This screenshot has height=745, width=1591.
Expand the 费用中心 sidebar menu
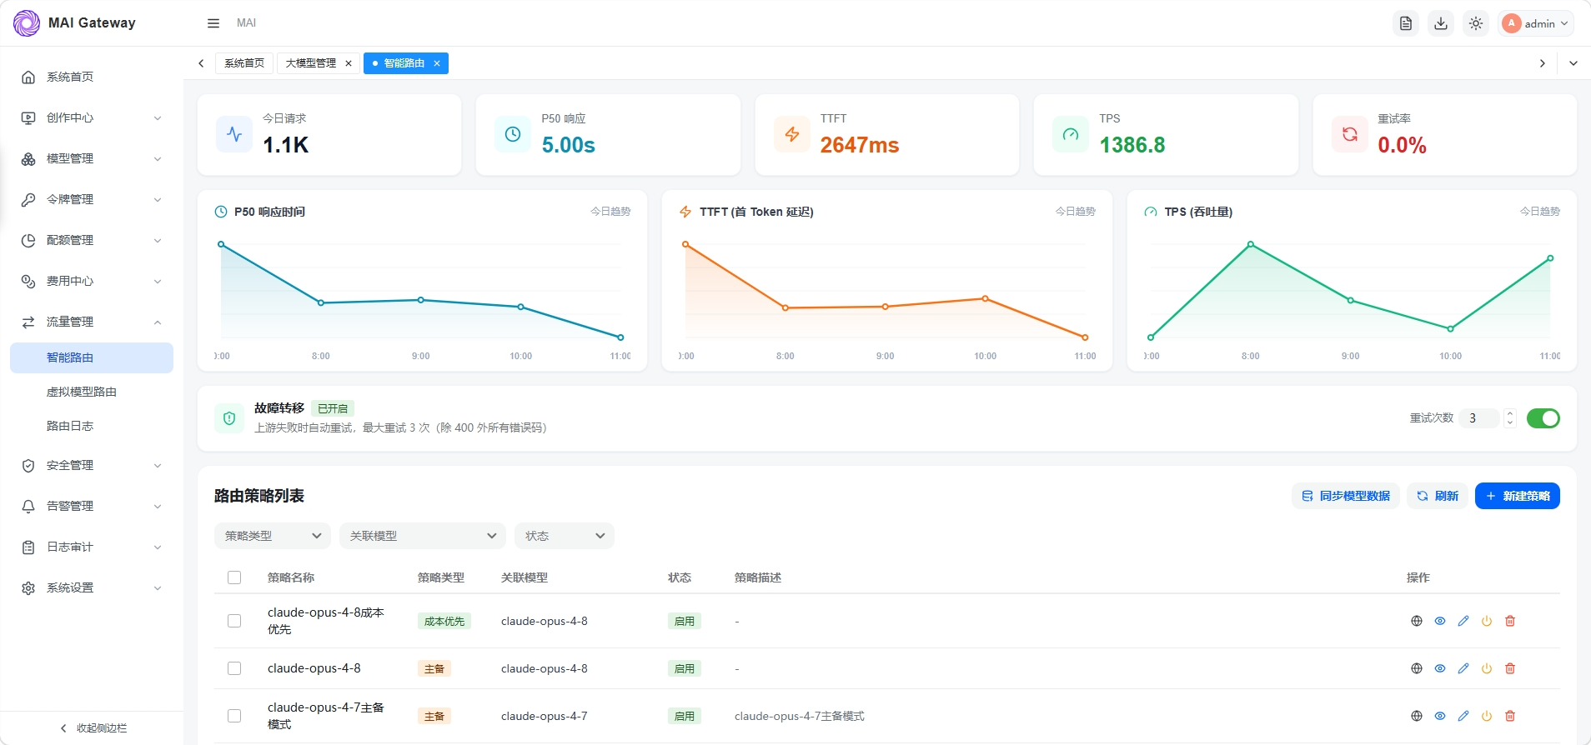[92, 281]
